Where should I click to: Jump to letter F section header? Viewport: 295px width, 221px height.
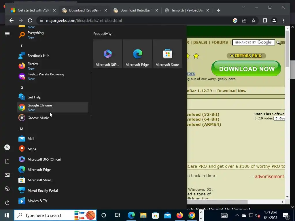[x=22, y=46]
